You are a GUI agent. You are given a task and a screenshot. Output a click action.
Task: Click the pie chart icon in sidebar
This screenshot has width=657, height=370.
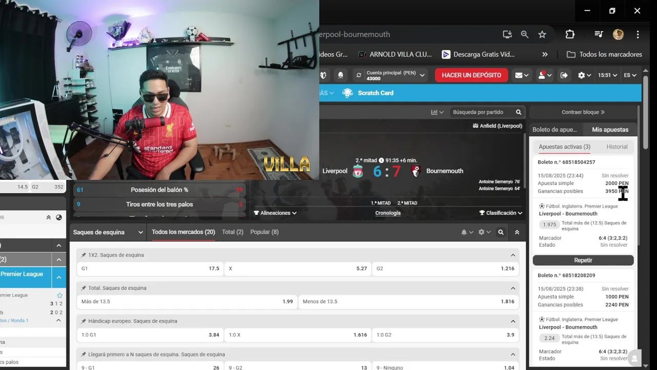[59, 217]
